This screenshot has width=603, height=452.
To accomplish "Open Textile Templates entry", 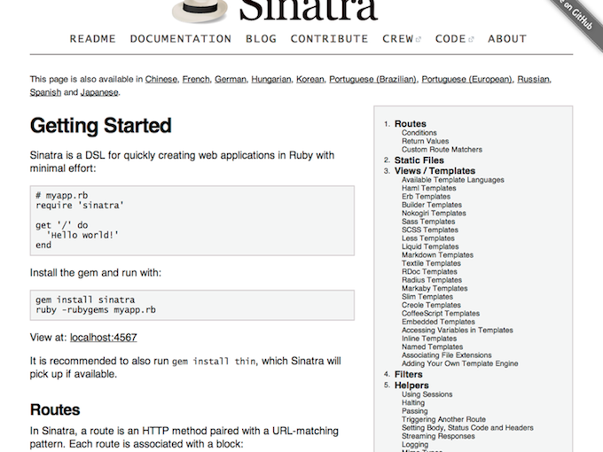I will (x=431, y=263).
